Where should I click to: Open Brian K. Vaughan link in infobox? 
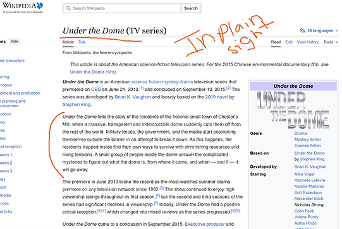(x=310, y=167)
